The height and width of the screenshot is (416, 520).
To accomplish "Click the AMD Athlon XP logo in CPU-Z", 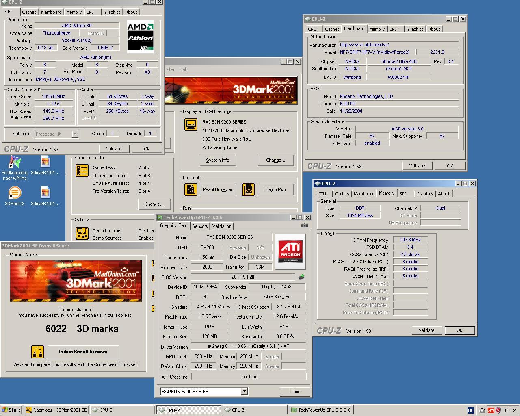I will pyautogui.click(x=140, y=37).
